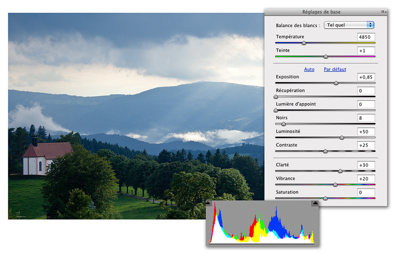Click the Luminosité slider handle
Image resolution: width=397 pixels, height=255 pixels.
[342, 138]
